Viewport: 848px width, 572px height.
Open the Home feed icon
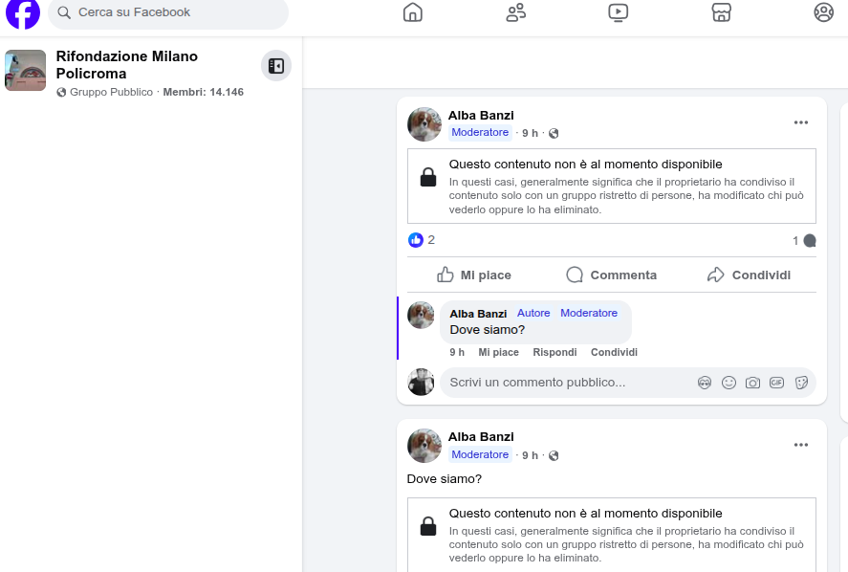click(x=413, y=12)
